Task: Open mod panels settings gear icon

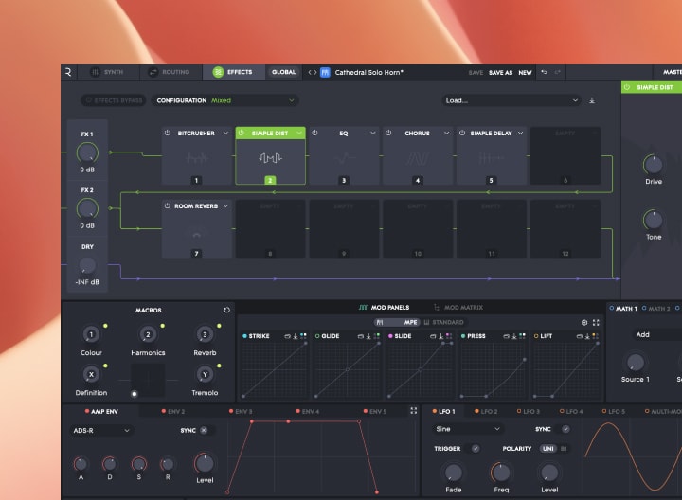Action: pyautogui.click(x=584, y=322)
